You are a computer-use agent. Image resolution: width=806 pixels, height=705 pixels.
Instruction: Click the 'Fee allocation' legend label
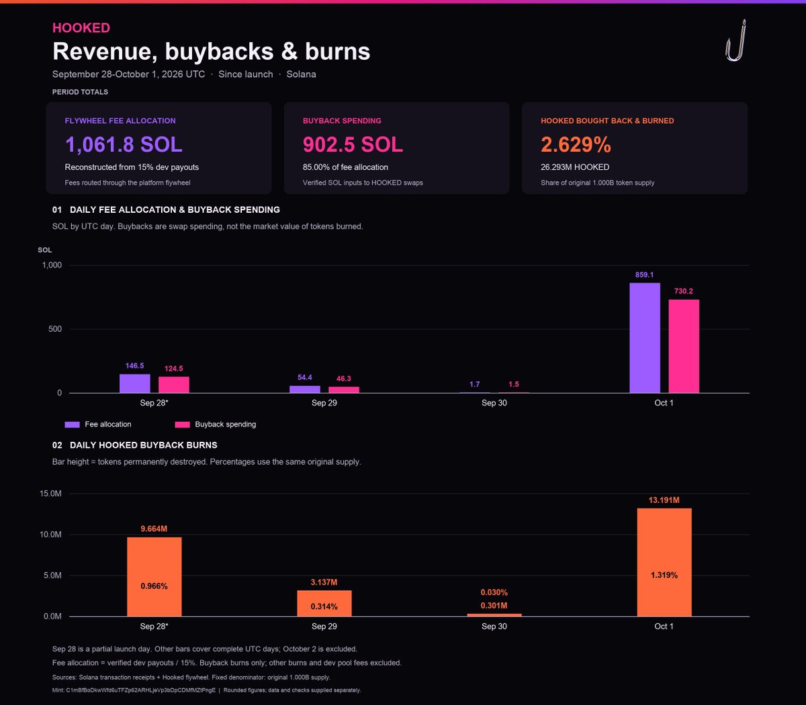[108, 424]
